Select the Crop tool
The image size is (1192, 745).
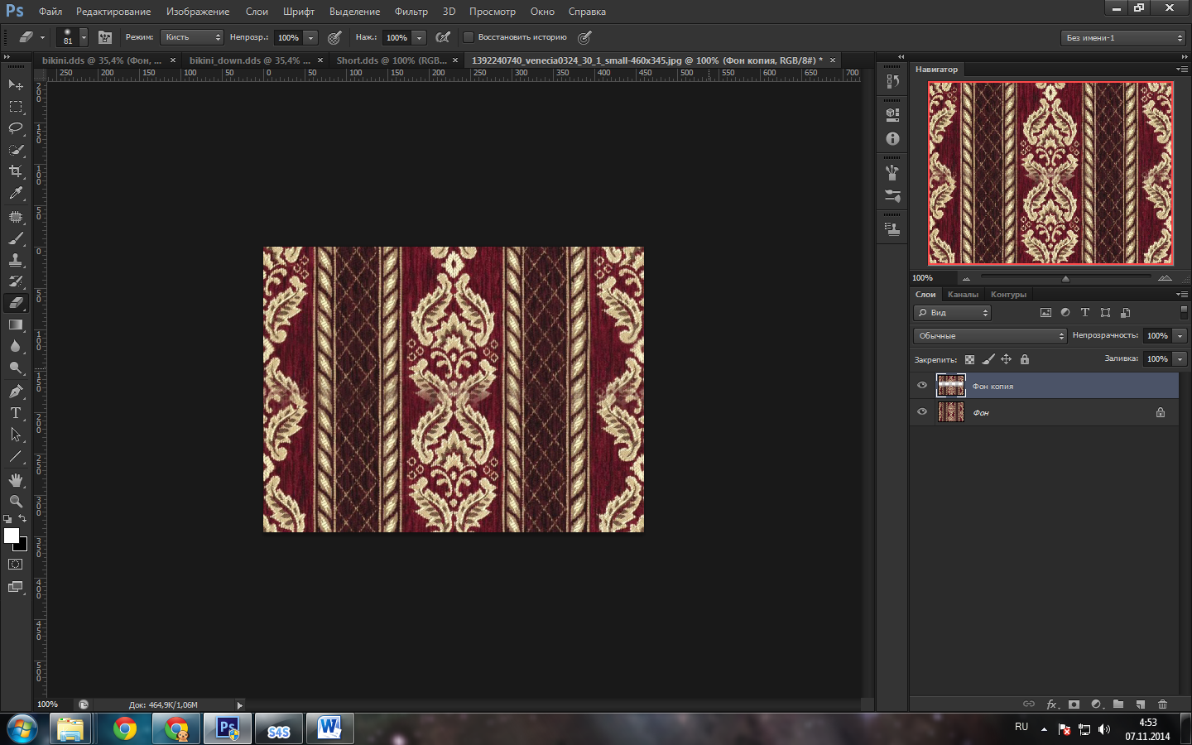click(x=16, y=171)
